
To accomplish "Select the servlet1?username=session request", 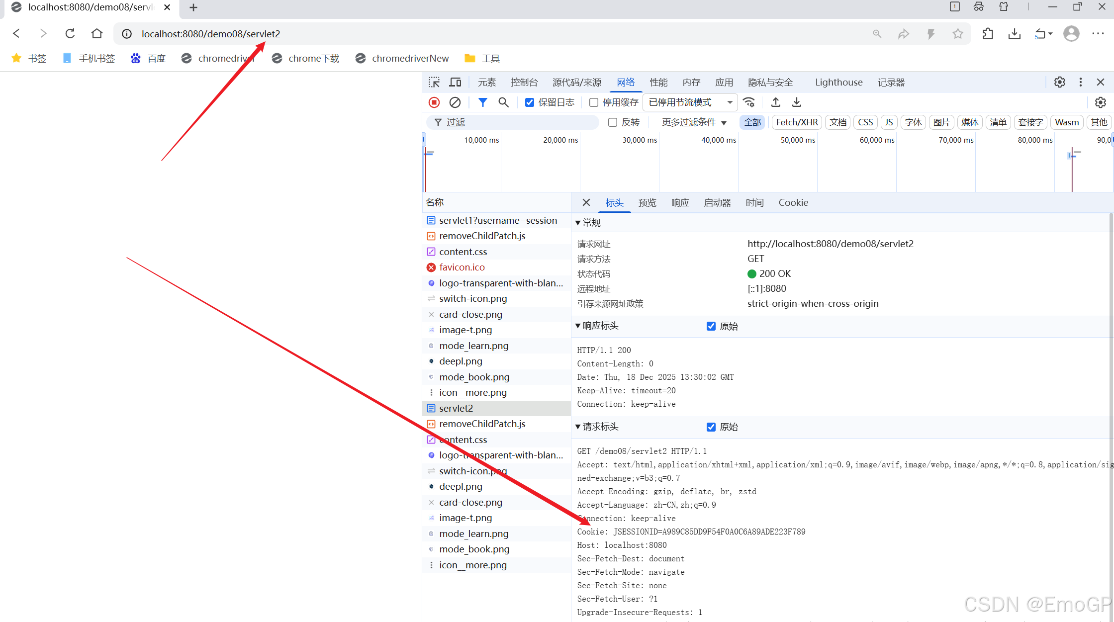I will coord(497,220).
